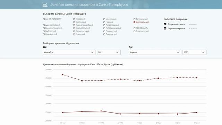The width and height of the screenshot is (222, 125).
Task: Enable the Адмиралтейский district checkbox
Action: (44, 25)
